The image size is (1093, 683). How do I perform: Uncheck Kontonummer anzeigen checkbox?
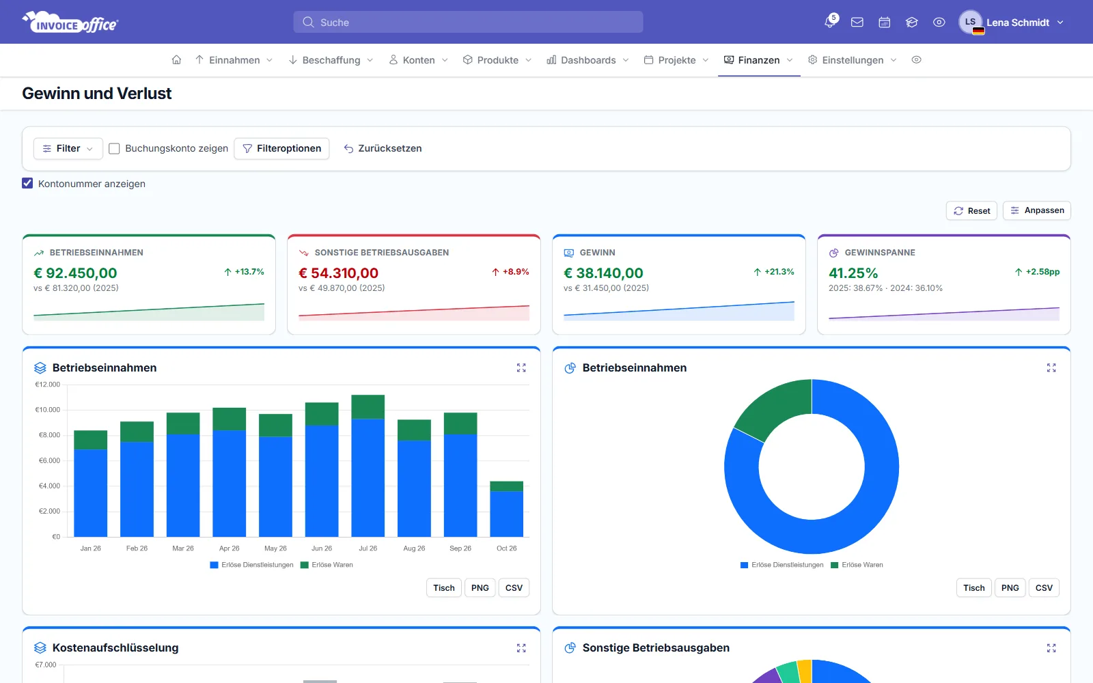click(x=27, y=183)
